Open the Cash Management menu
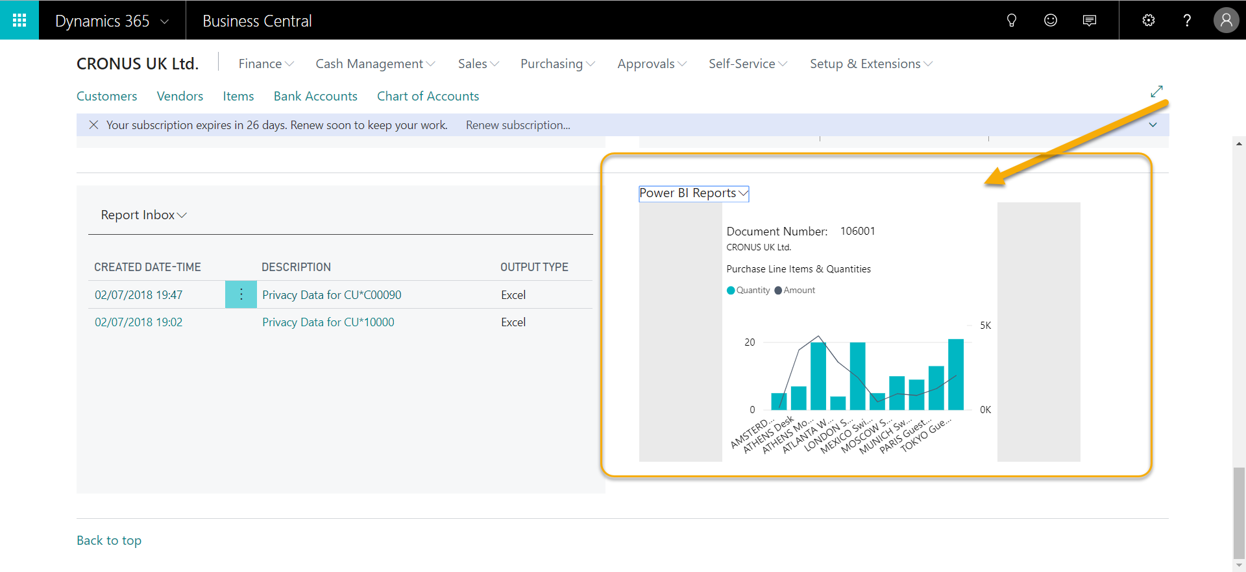The width and height of the screenshot is (1246, 572). click(x=375, y=64)
